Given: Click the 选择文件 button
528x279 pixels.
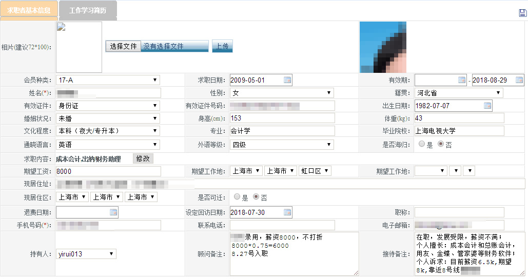Looking at the screenshot, I should (x=123, y=46).
